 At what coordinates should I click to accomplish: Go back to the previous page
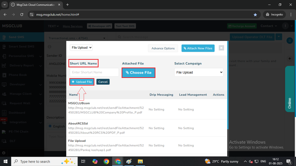pos(5,14)
